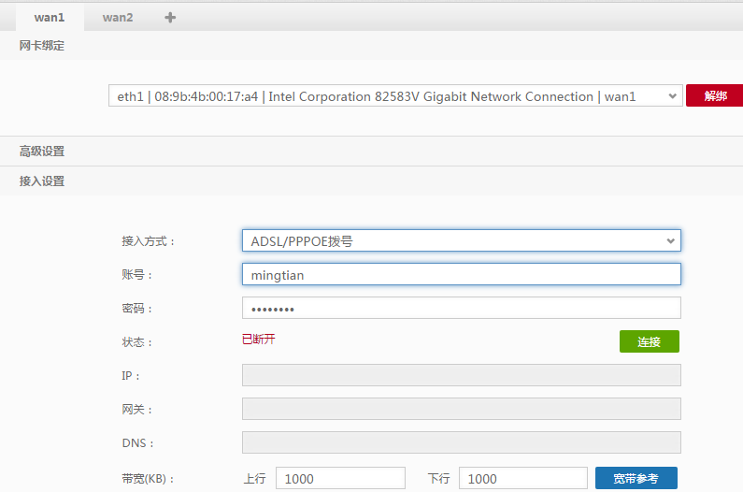
Task: Open the eth1 network card dropdown
Action: pyautogui.click(x=395, y=96)
